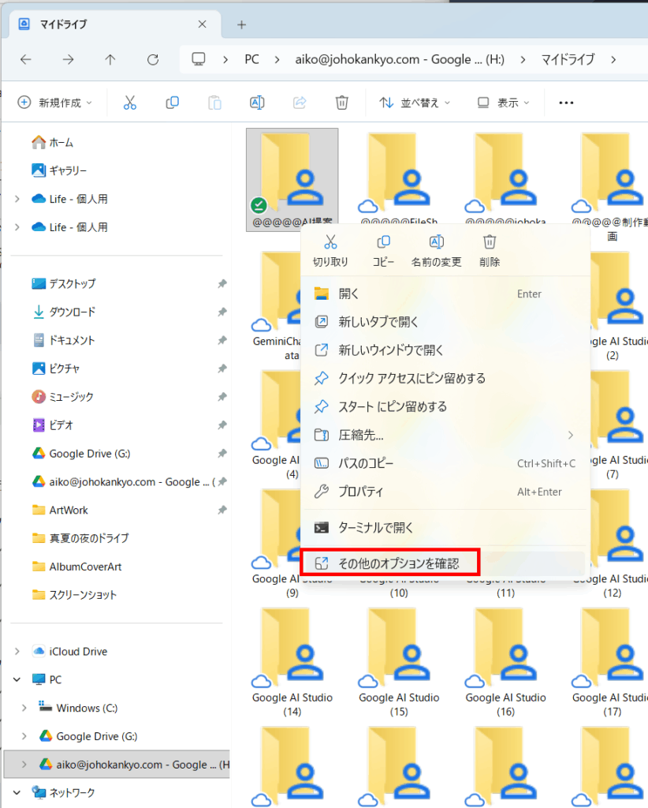Open the 新規作成 dropdown
This screenshot has width=648, height=808.
click(55, 103)
